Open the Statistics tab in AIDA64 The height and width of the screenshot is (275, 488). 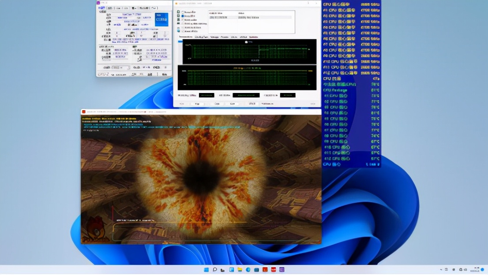coord(253,37)
